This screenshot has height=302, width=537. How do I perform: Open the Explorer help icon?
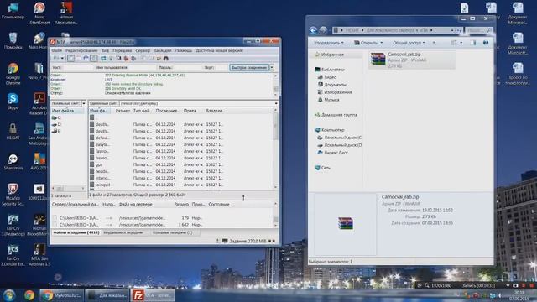(486, 43)
